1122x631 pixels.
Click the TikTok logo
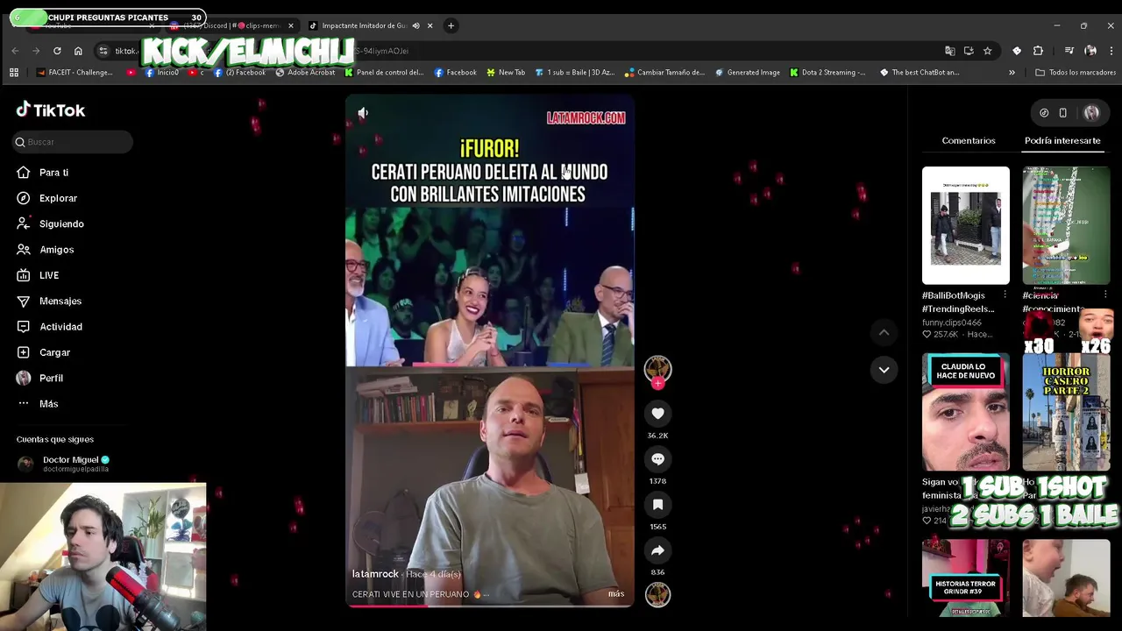[x=51, y=110]
